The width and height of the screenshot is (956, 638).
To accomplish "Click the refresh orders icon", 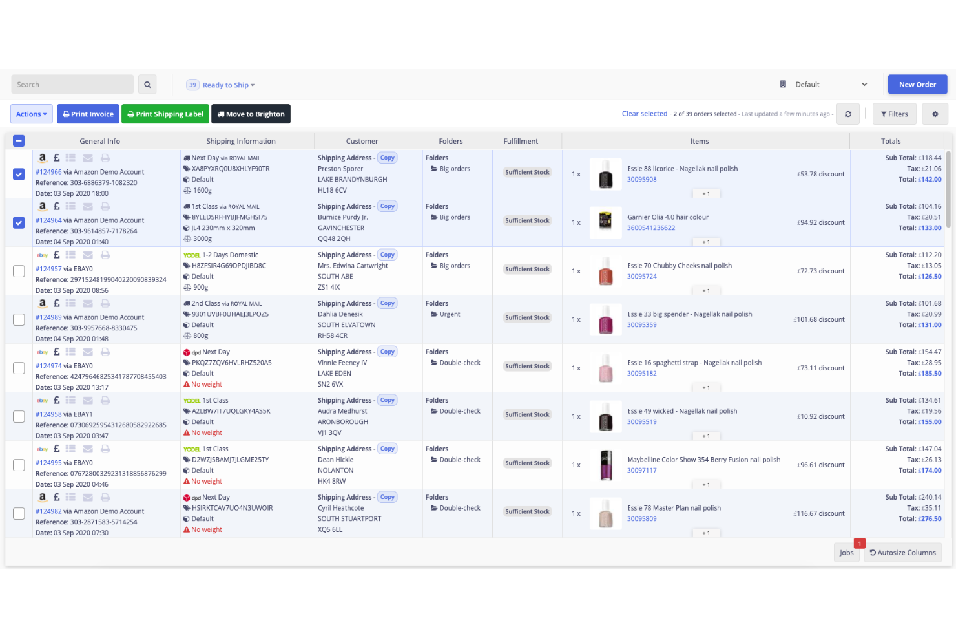I will click(x=848, y=114).
